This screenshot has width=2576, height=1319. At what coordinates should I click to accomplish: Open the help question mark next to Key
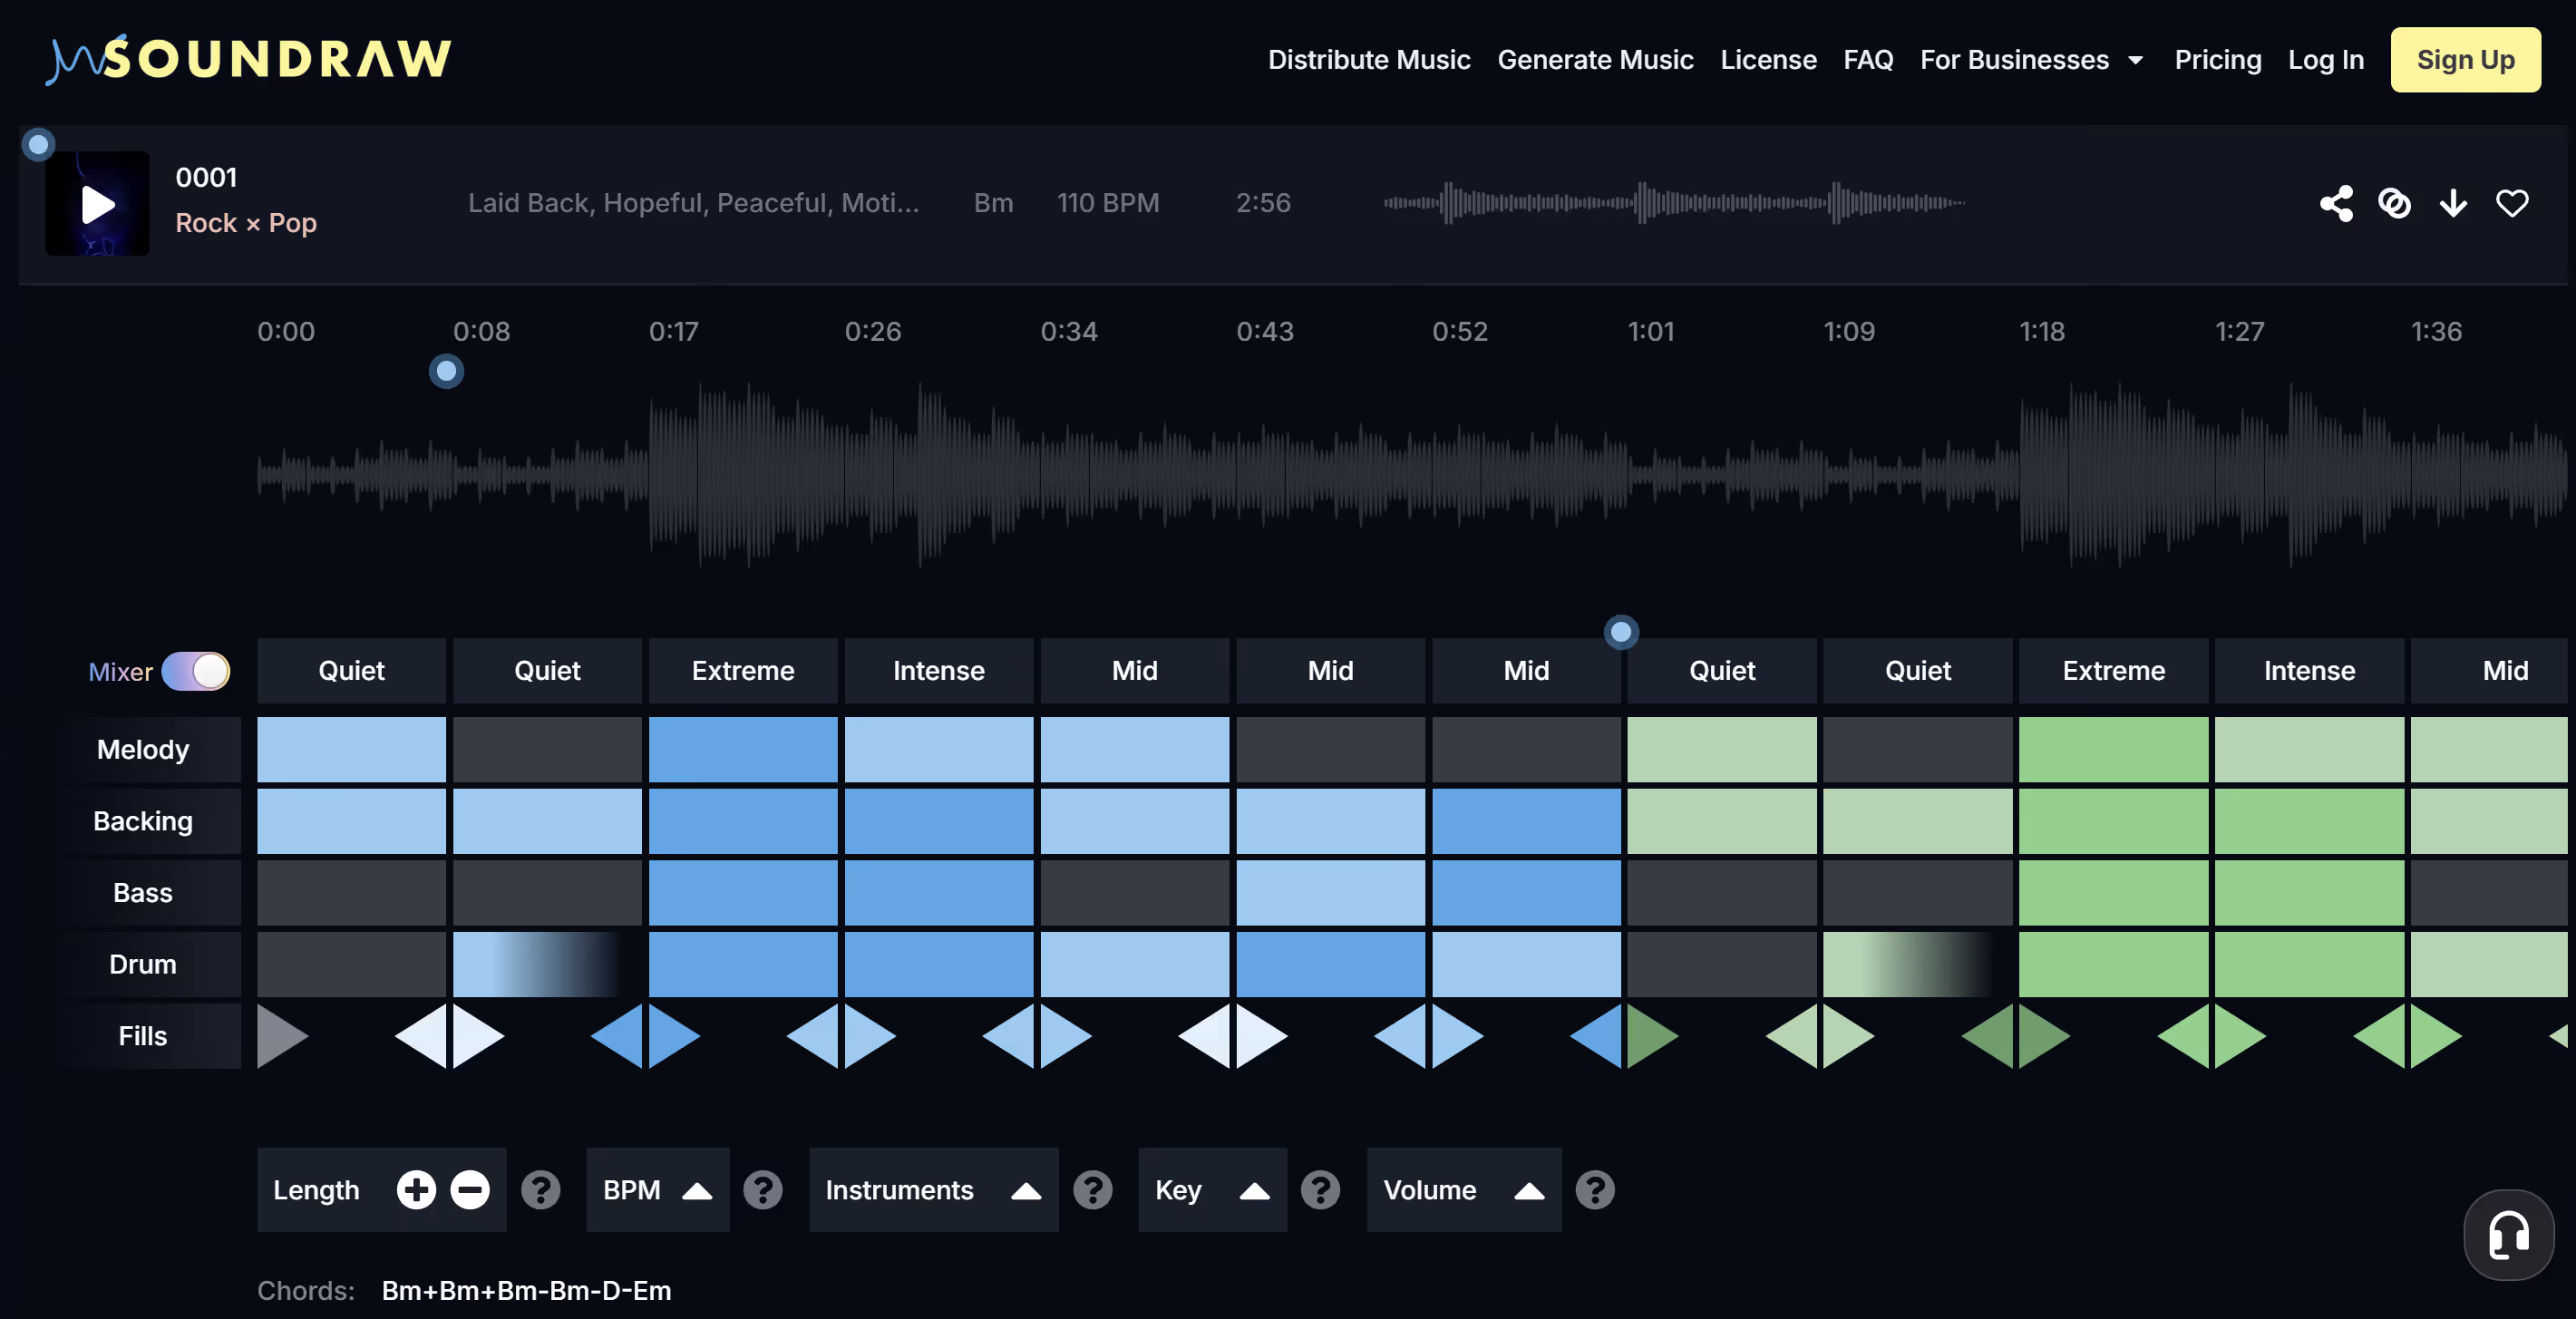coord(1321,1189)
